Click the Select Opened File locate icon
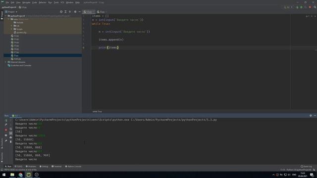 [61, 12]
